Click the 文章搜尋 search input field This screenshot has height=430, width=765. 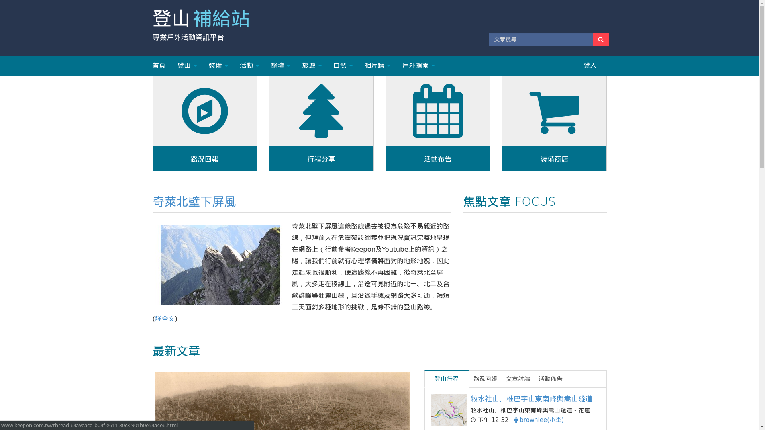point(541,39)
